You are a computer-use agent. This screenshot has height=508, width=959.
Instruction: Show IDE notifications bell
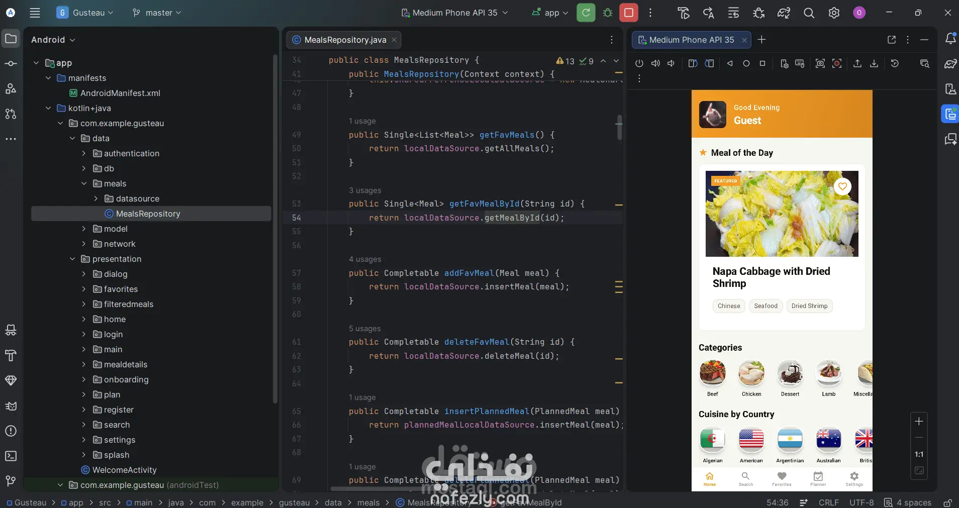(x=950, y=38)
